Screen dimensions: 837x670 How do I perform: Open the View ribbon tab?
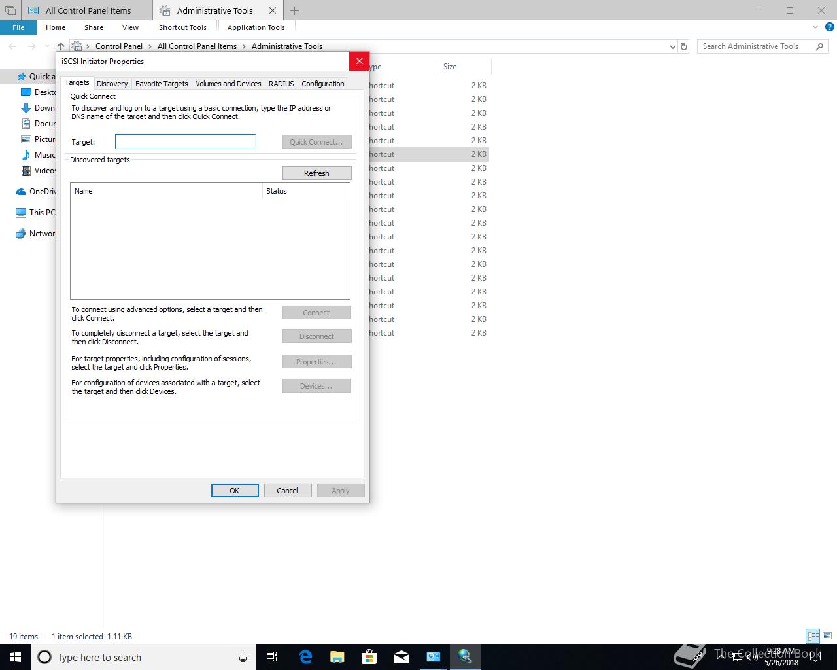[x=130, y=27]
